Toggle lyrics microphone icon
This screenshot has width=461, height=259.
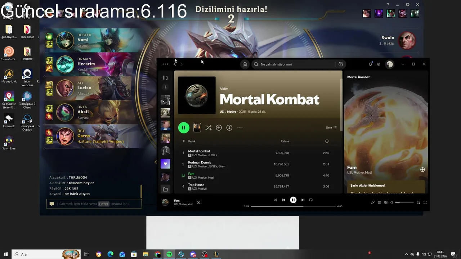click(373, 202)
